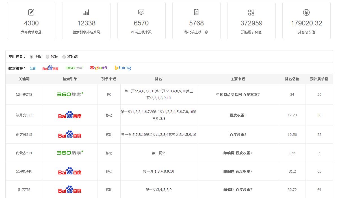The image size is (340, 198).
Task: Click the yen currency icon above 179020.32
Action: click(x=306, y=12)
